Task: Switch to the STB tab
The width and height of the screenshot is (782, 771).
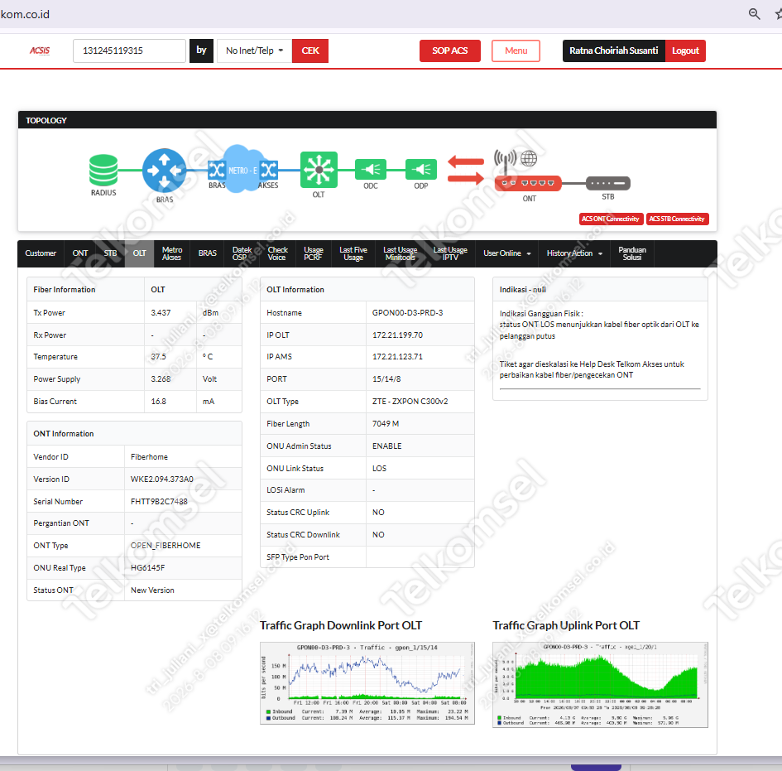Action: pos(110,253)
